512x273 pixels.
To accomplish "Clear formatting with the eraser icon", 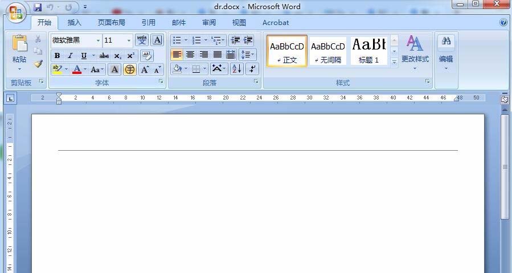I will 147,56.
